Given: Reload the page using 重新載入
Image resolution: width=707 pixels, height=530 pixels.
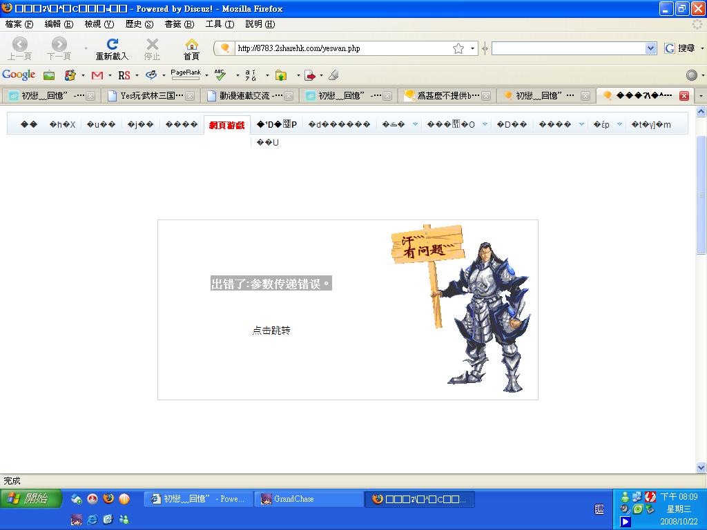Looking at the screenshot, I should 112,48.
